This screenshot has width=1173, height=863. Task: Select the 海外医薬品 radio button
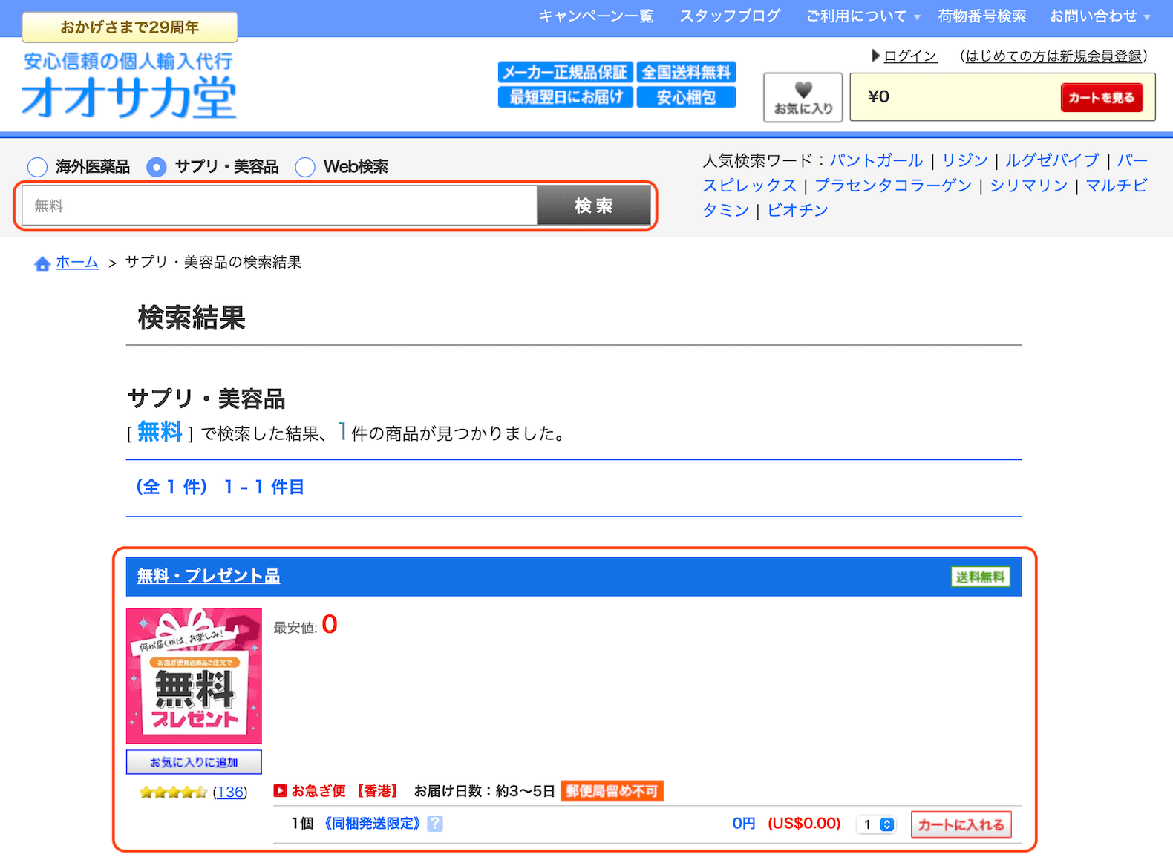37,167
